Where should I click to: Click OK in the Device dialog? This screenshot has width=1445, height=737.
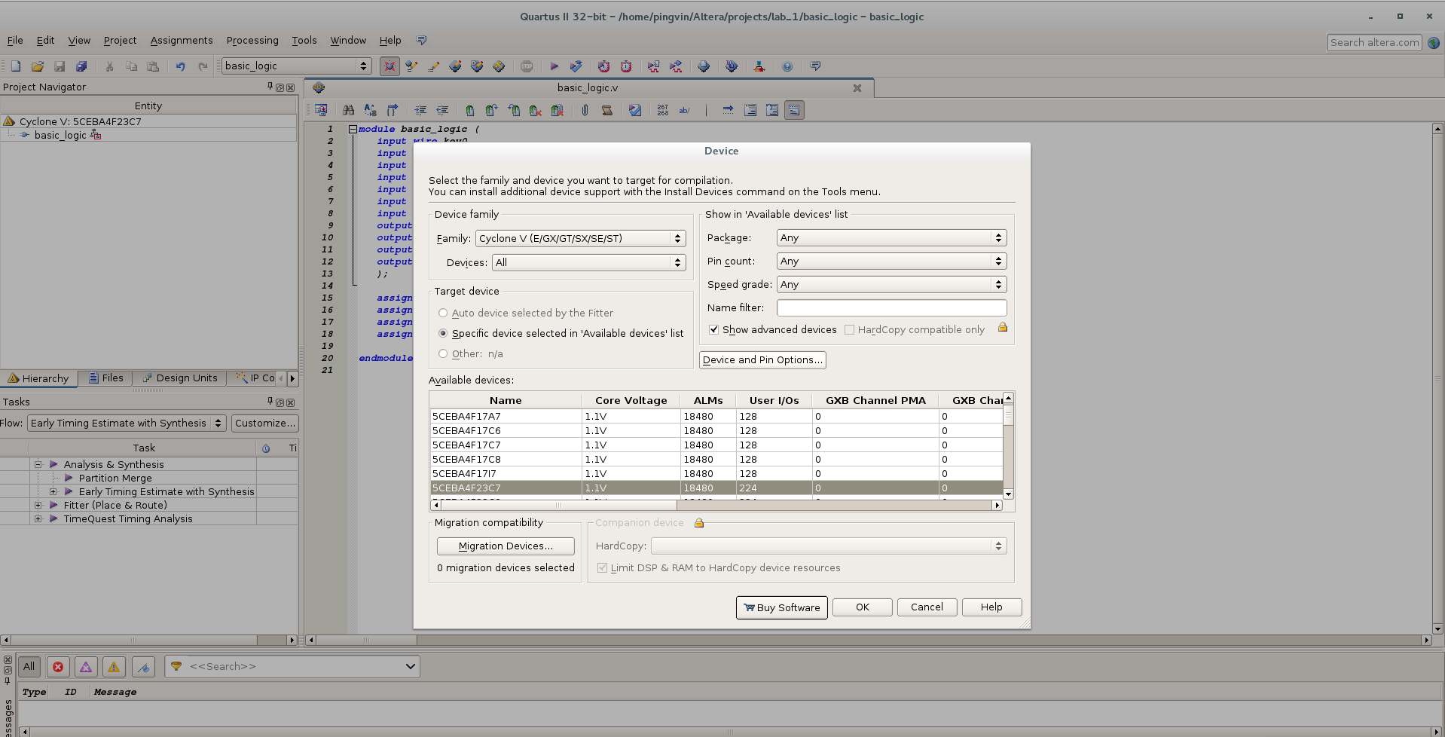click(x=862, y=607)
